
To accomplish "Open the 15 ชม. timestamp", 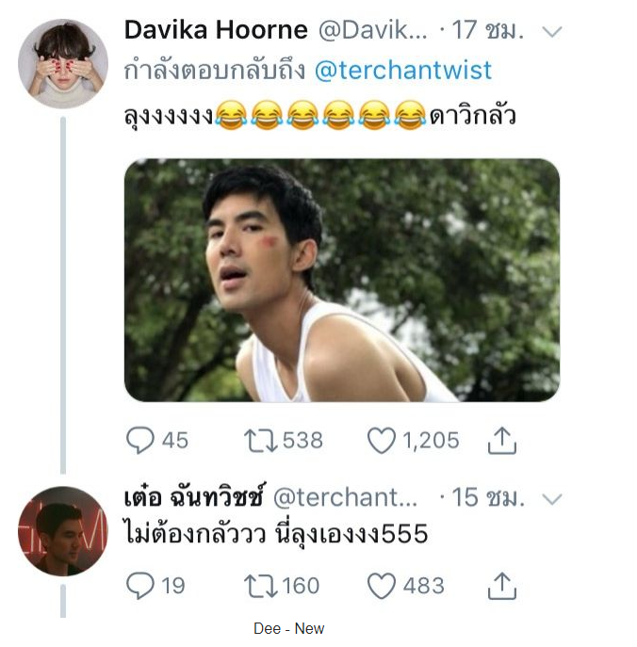I will point(488,497).
